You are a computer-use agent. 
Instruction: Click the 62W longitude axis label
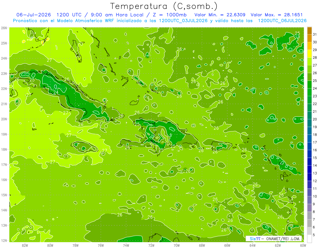pyautogui.click(x=277, y=245)
